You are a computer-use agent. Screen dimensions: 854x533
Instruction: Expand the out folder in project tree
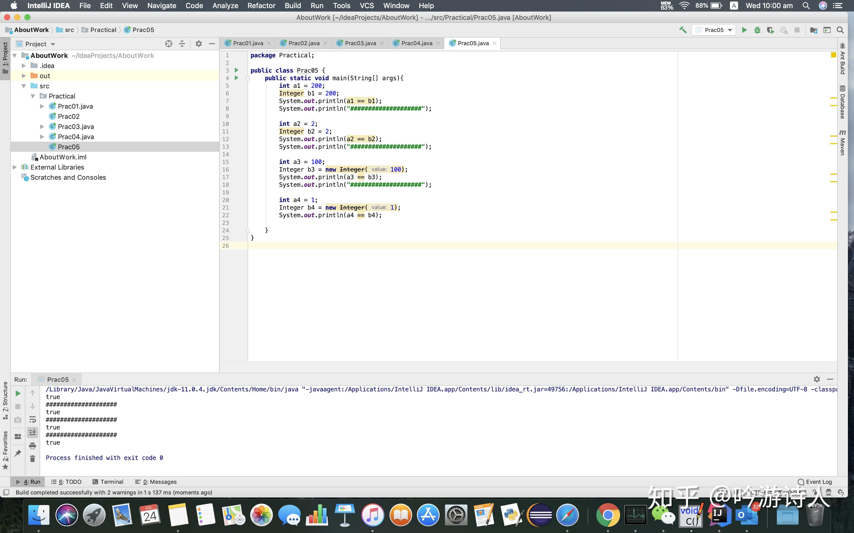point(24,76)
